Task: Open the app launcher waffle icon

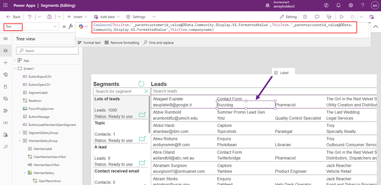Action: pos(6,5)
